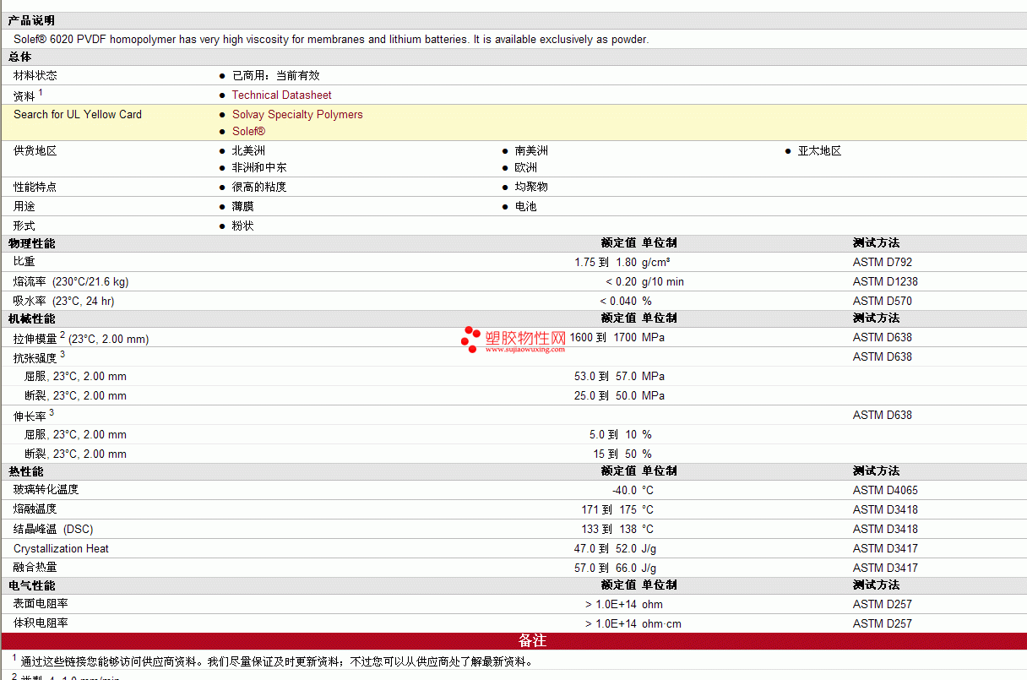The height and width of the screenshot is (680, 1027).
Task: Click the 薄膜 usage entry
Action: pos(243,207)
